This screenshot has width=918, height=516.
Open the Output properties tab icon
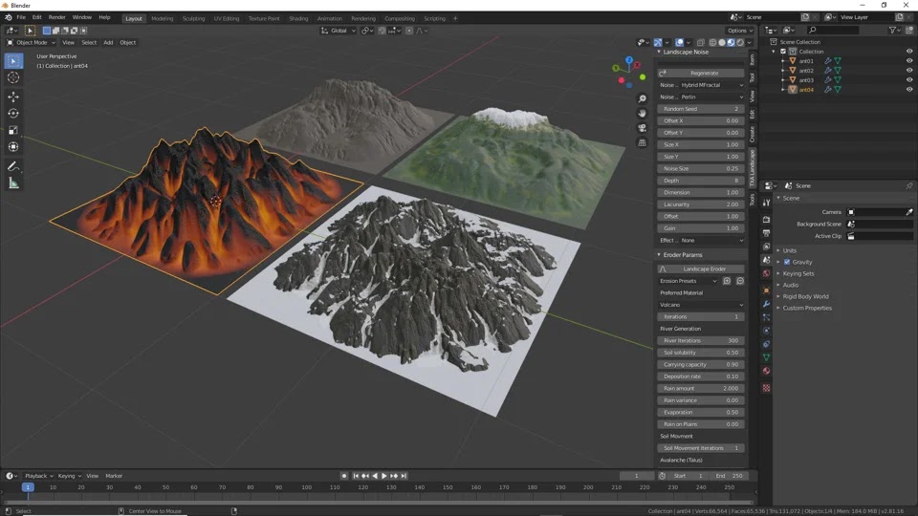(x=766, y=233)
